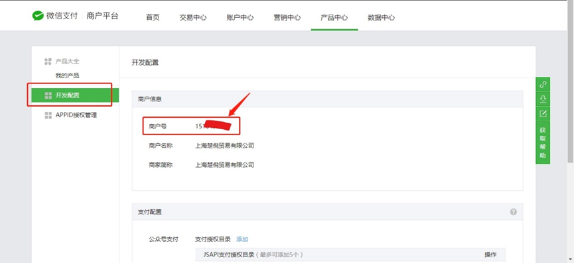This screenshot has width=574, height=263.
Task: Click the link icon in the green side toolbar
Action: point(543,85)
